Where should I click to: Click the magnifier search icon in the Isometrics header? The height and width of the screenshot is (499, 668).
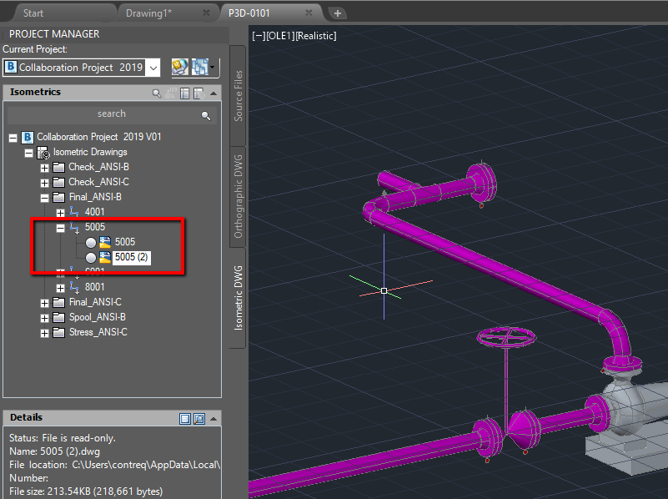point(158,93)
